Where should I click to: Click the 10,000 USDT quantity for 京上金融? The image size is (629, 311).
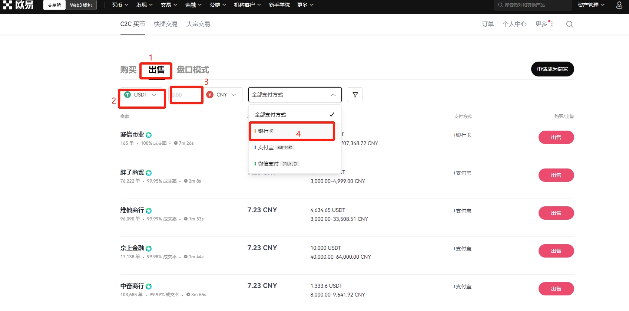click(x=325, y=248)
